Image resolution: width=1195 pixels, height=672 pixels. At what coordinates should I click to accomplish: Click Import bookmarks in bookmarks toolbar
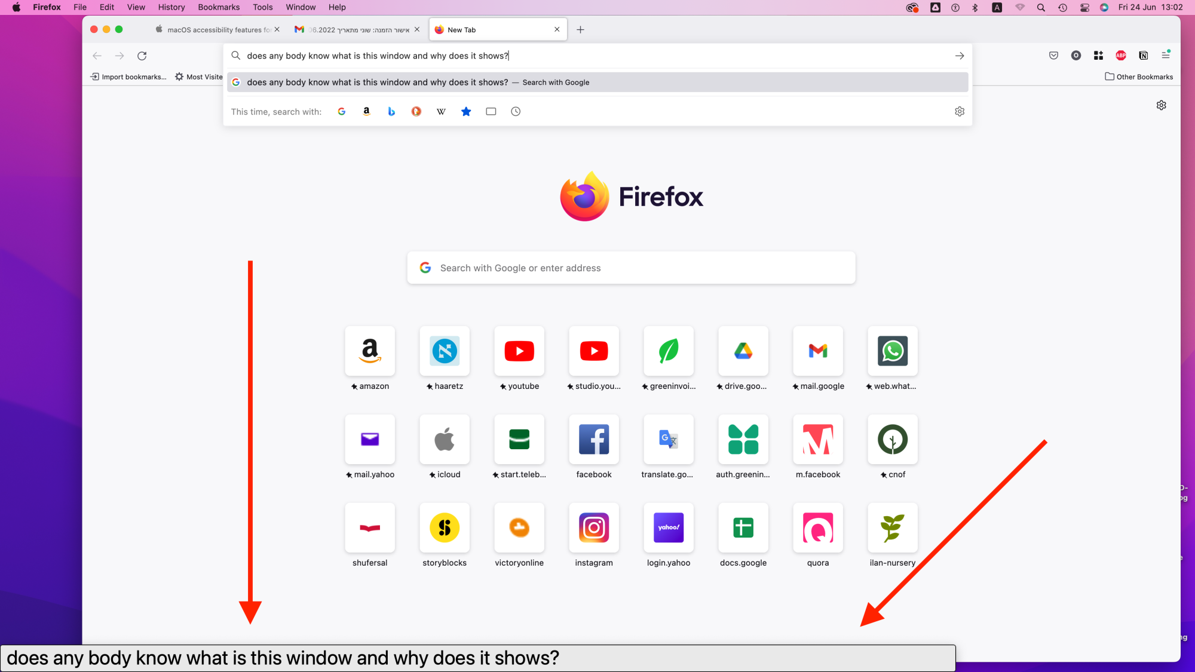tap(128, 76)
